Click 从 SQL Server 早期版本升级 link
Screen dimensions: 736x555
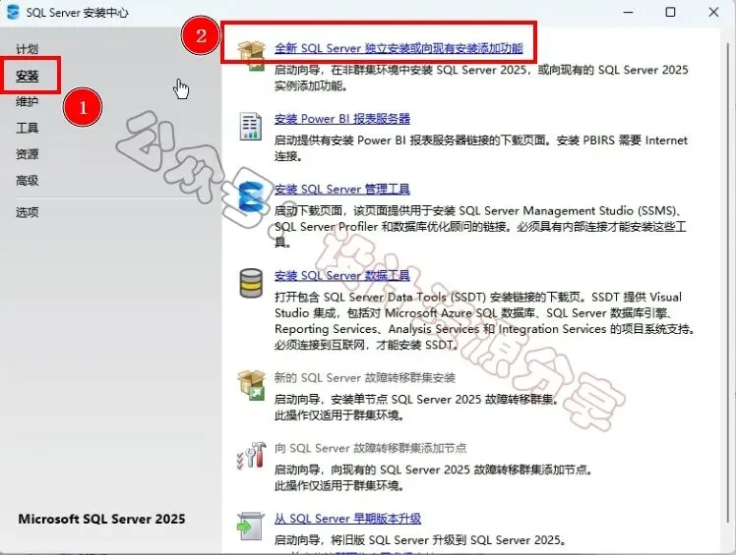coord(347,519)
